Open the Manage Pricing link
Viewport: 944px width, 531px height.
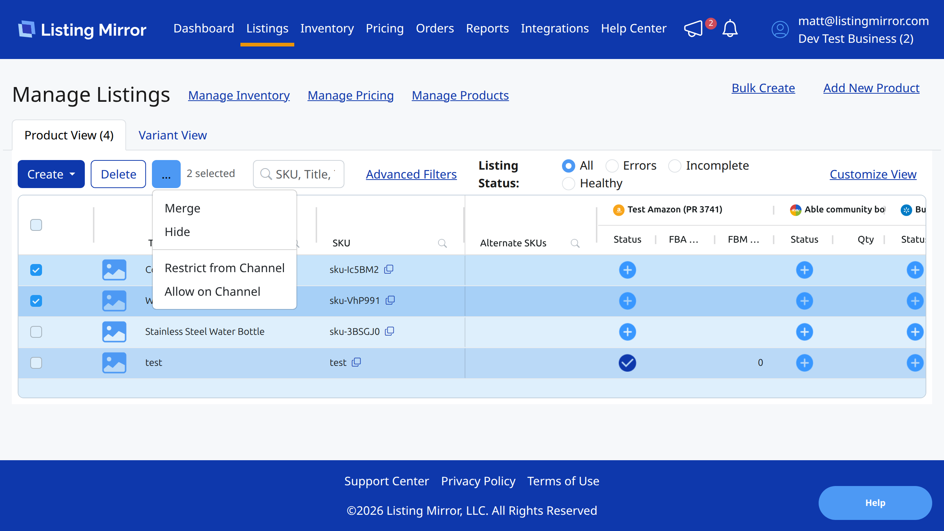pos(351,96)
